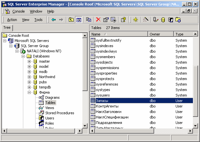Expand the master database node
Image resolution: width=200 pixels, height=142 pixels.
click(x=29, y=61)
